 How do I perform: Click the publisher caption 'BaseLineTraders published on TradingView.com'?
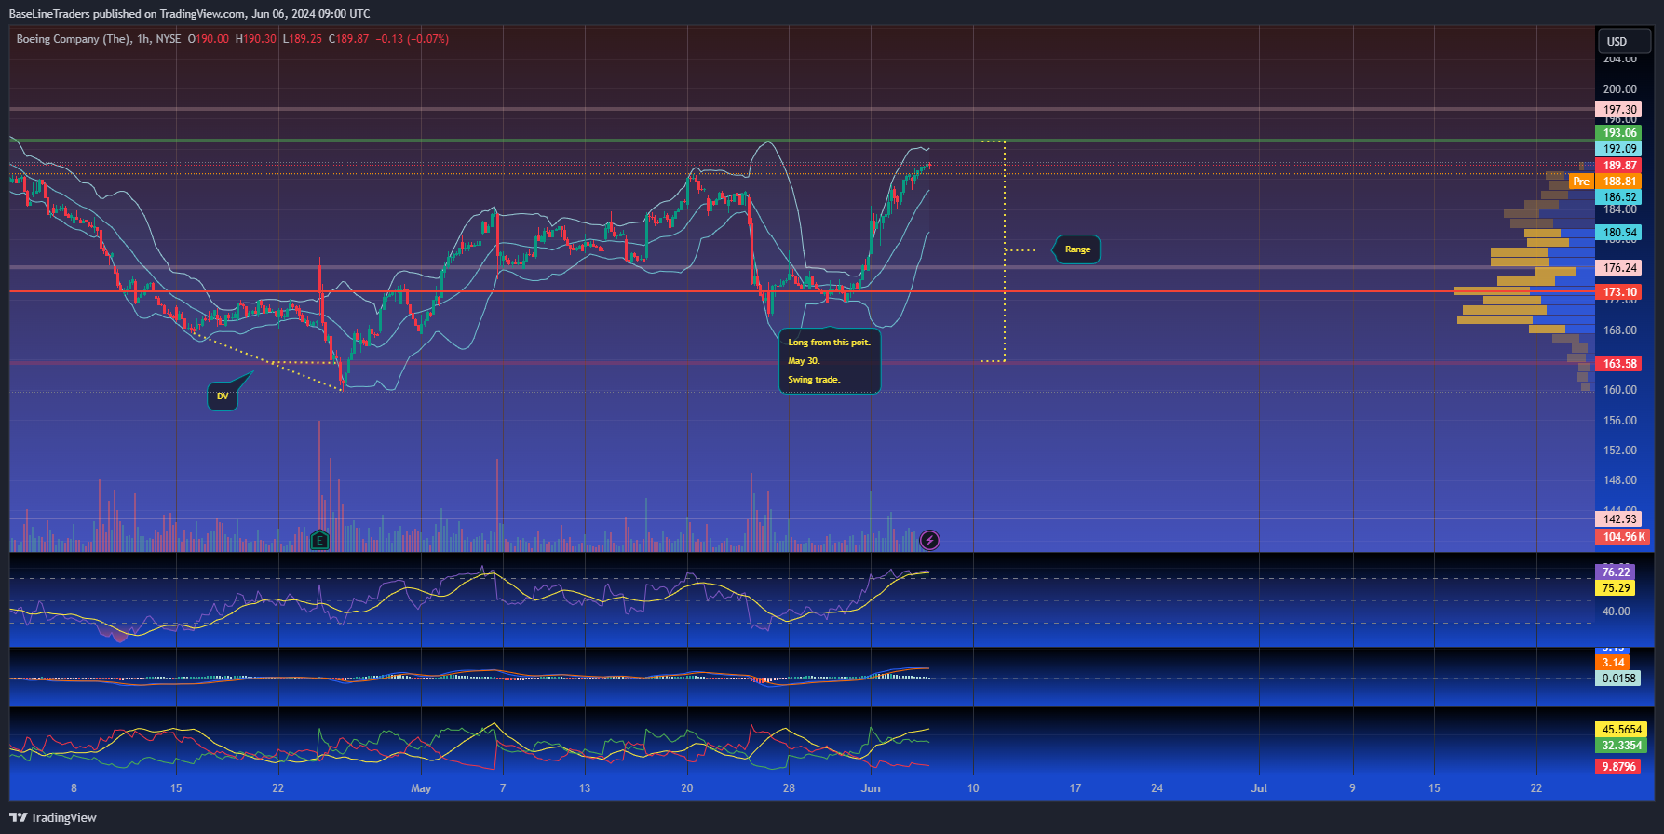[128, 13]
